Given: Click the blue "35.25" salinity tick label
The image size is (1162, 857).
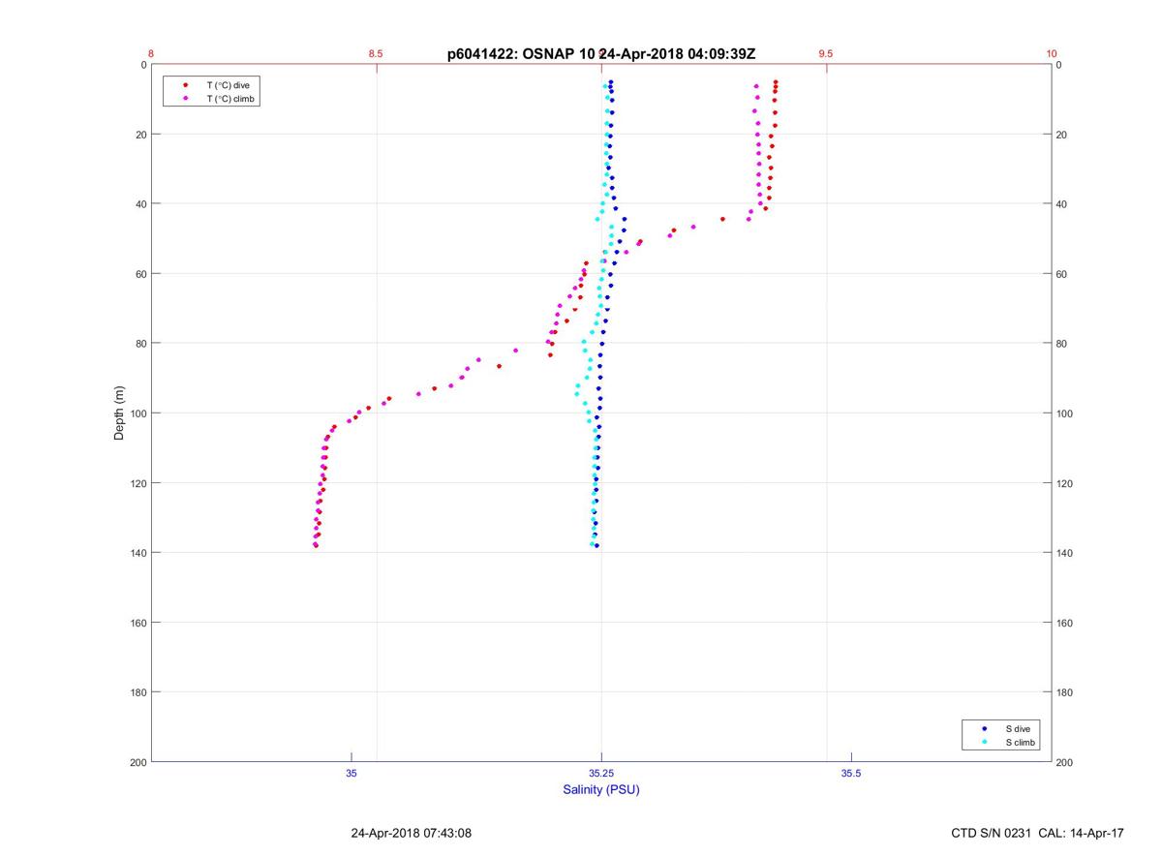Looking at the screenshot, I should coord(601,773).
